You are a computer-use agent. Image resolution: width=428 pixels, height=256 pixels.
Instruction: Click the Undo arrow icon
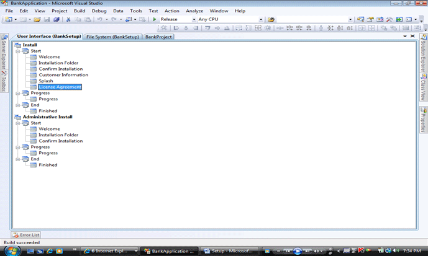click(x=100, y=19)
